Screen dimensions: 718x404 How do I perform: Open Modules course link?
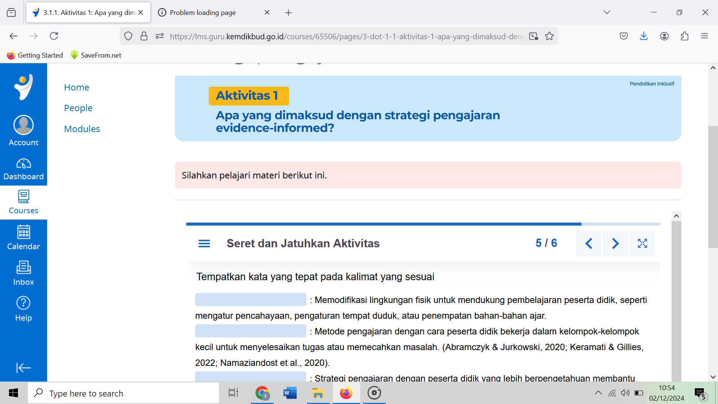point(82,129)
